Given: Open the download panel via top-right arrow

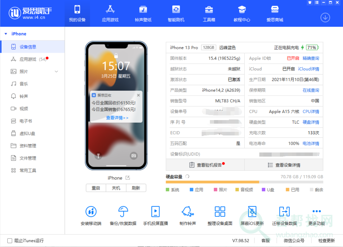Looking at the screenshot, I should coord(325,17).
